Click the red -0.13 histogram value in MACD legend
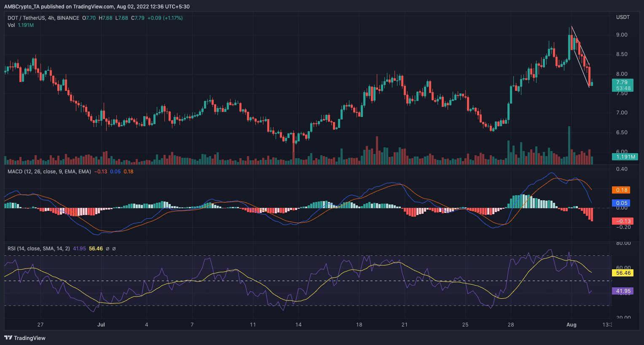This screenshot has width=644, height=345. 101,172
